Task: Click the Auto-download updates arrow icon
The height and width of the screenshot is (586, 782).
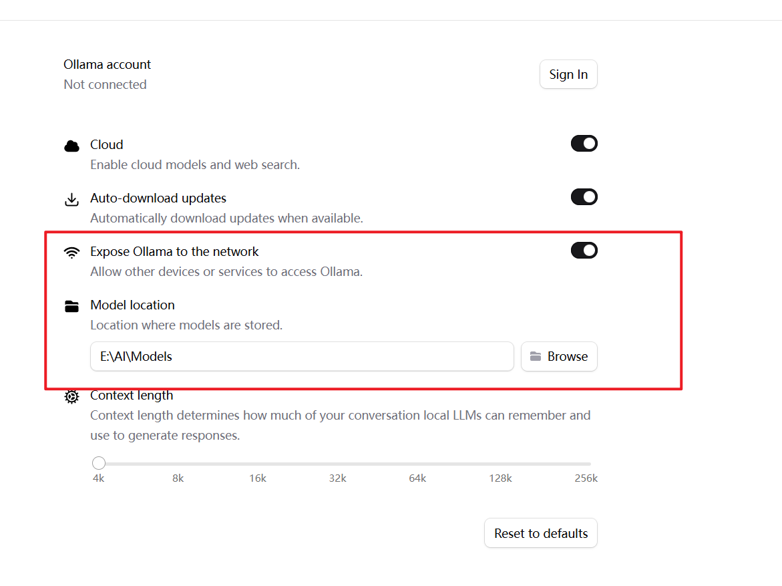Action: pyautogui.click(x=72, y=199)
